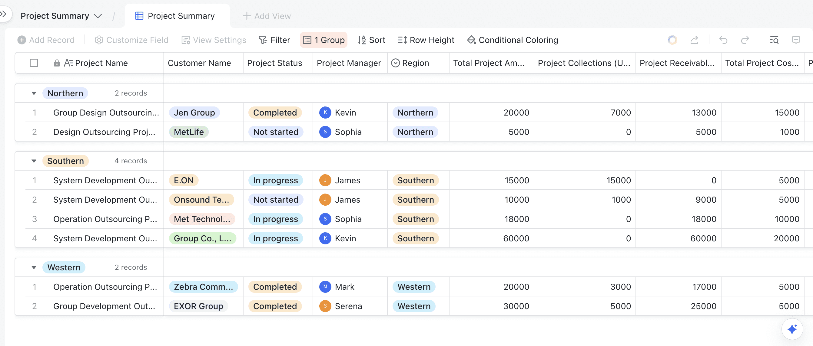
Task: Collapse the Northern group
Action: click(34, 93)
